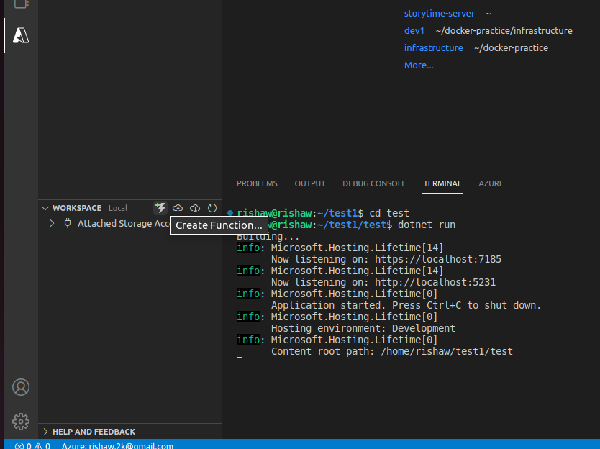Image resolution: width=600 pixels, height=449 pixels.
Task: Switch to the PROBLEMS tab
Action: (257, 183)
